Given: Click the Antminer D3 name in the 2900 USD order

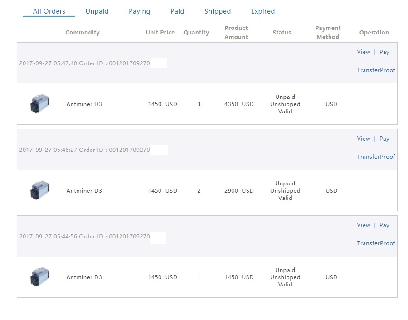Looking at the screenshot, I should point(84,191).
